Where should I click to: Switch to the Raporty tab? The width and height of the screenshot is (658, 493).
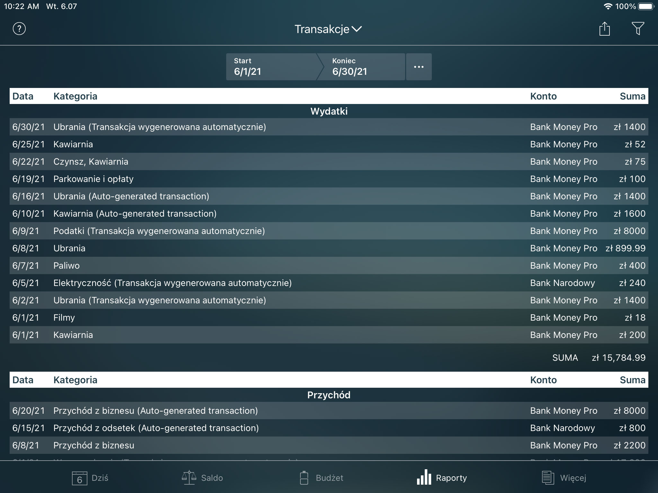442,478
